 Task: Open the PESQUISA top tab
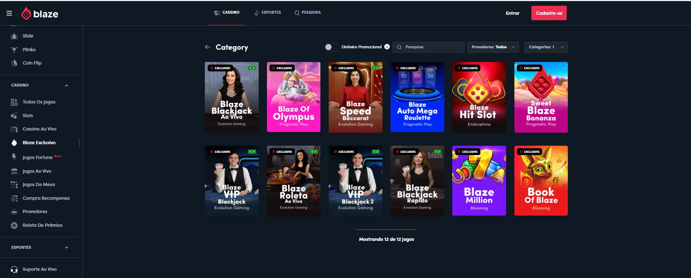click(x=307, y=13)
